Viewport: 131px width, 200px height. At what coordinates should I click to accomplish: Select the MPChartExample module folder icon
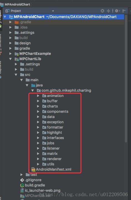[x=17, y=54]
